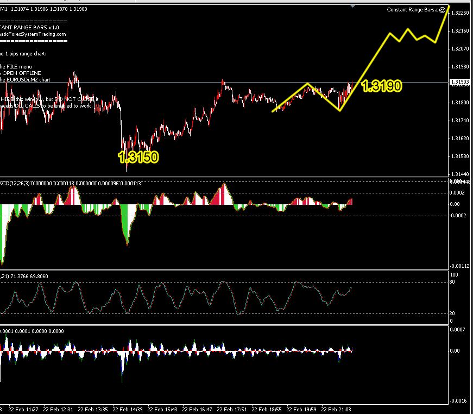Click the MACD(12,26,3) indicator label
The image size is (473, 414).
15,184
